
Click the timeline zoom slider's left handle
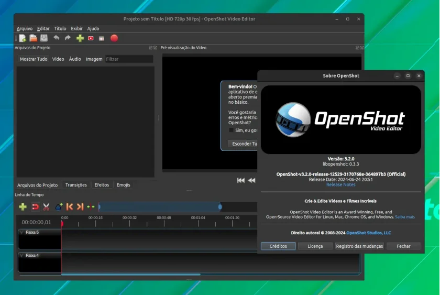pyautogui.click(x=100, y=207)
